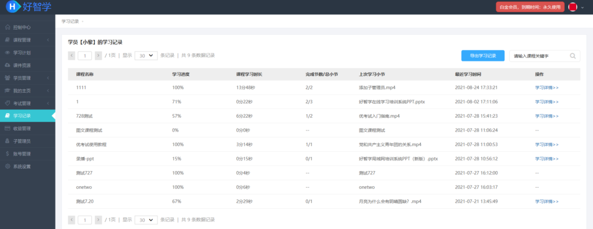Click the 导出学习记录 button
This screenshot has width=593, height=229.
(482, 56)
